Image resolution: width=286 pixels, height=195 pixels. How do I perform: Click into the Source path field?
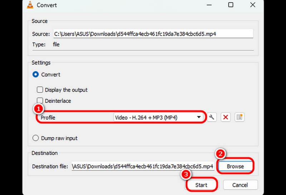[153, 34]
